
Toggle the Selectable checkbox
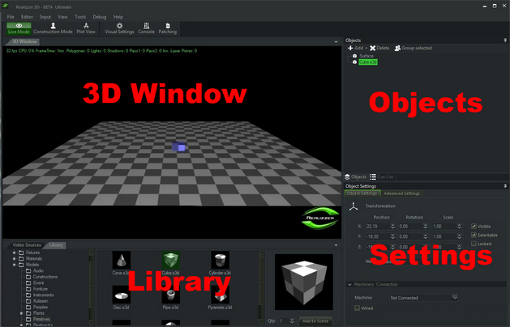click(474, 235)
